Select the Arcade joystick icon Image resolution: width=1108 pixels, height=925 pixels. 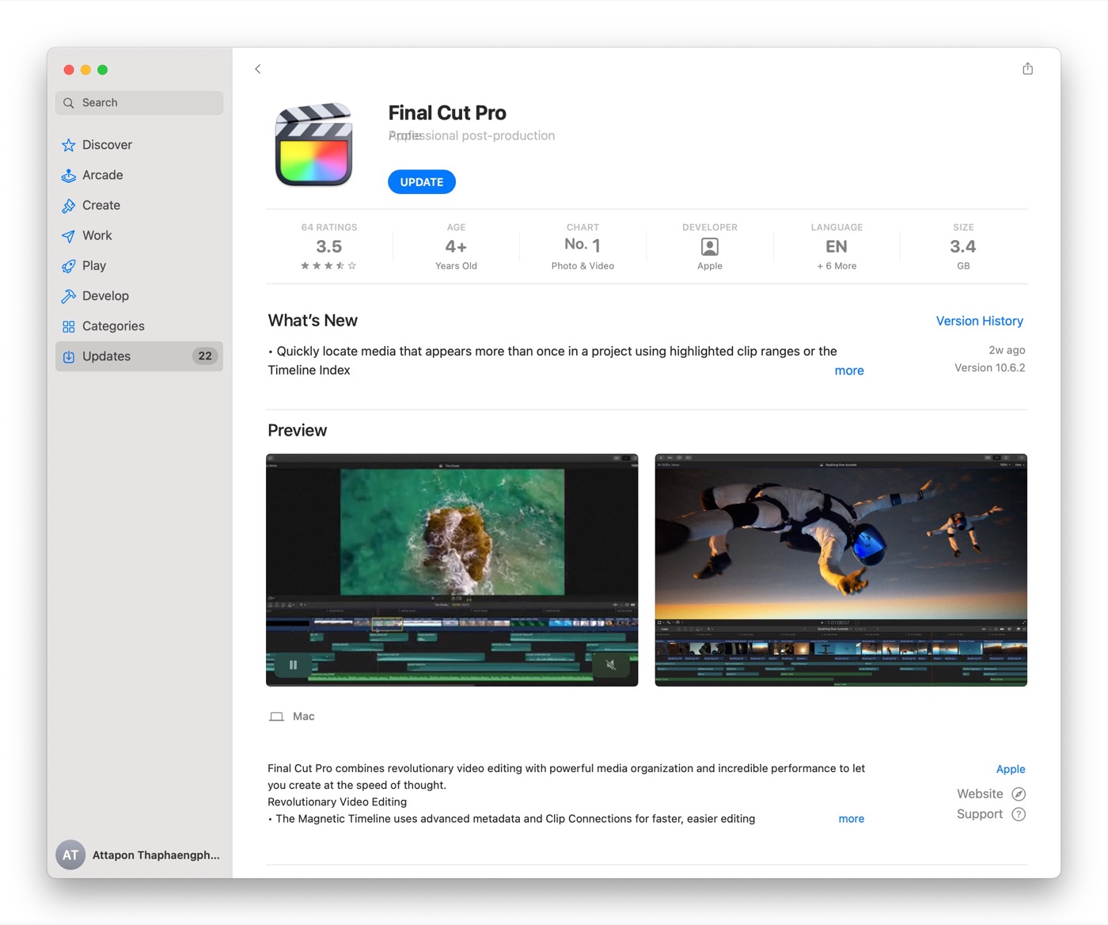click(69, 175)
